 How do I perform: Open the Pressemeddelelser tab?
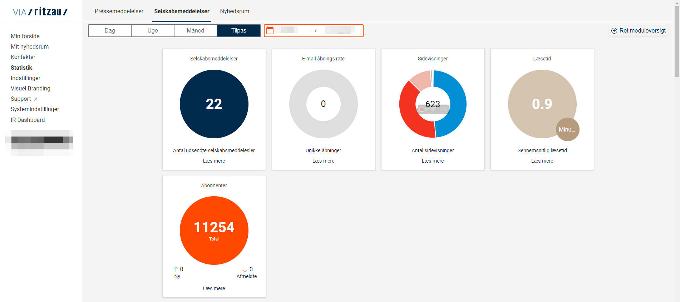click(119, 11)
